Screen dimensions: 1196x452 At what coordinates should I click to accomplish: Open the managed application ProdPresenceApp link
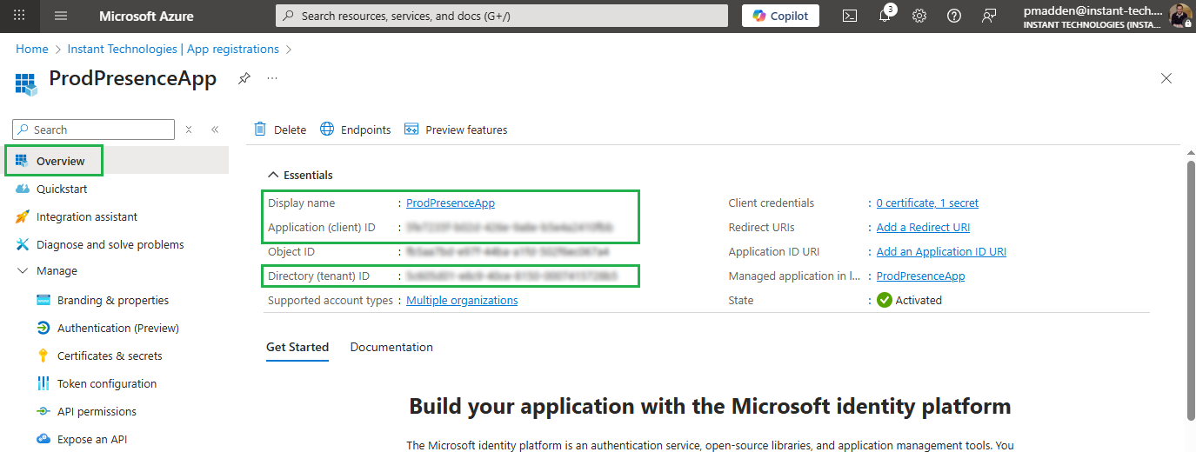[x=920, y=276]
